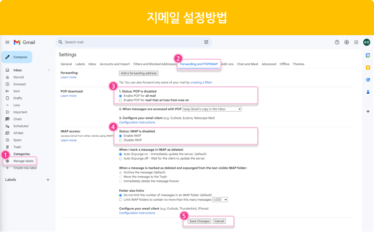
Task: Click the Drafts page icon
Action: pos(7,98)
